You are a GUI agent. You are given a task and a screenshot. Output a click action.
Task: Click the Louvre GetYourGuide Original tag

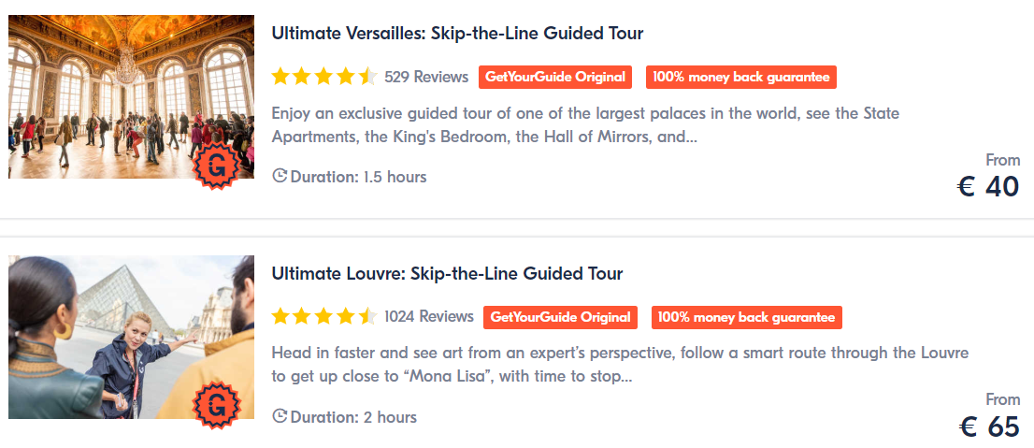[x=561, y=317]
